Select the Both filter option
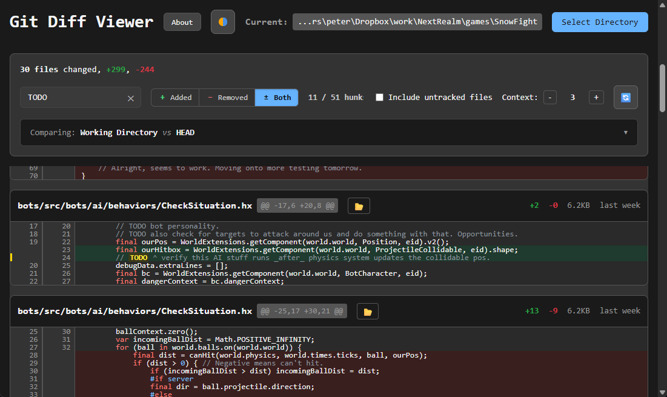 276,98
